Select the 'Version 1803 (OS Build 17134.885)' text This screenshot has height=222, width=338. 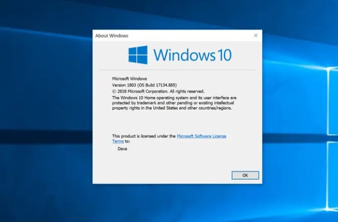(144, 85)
